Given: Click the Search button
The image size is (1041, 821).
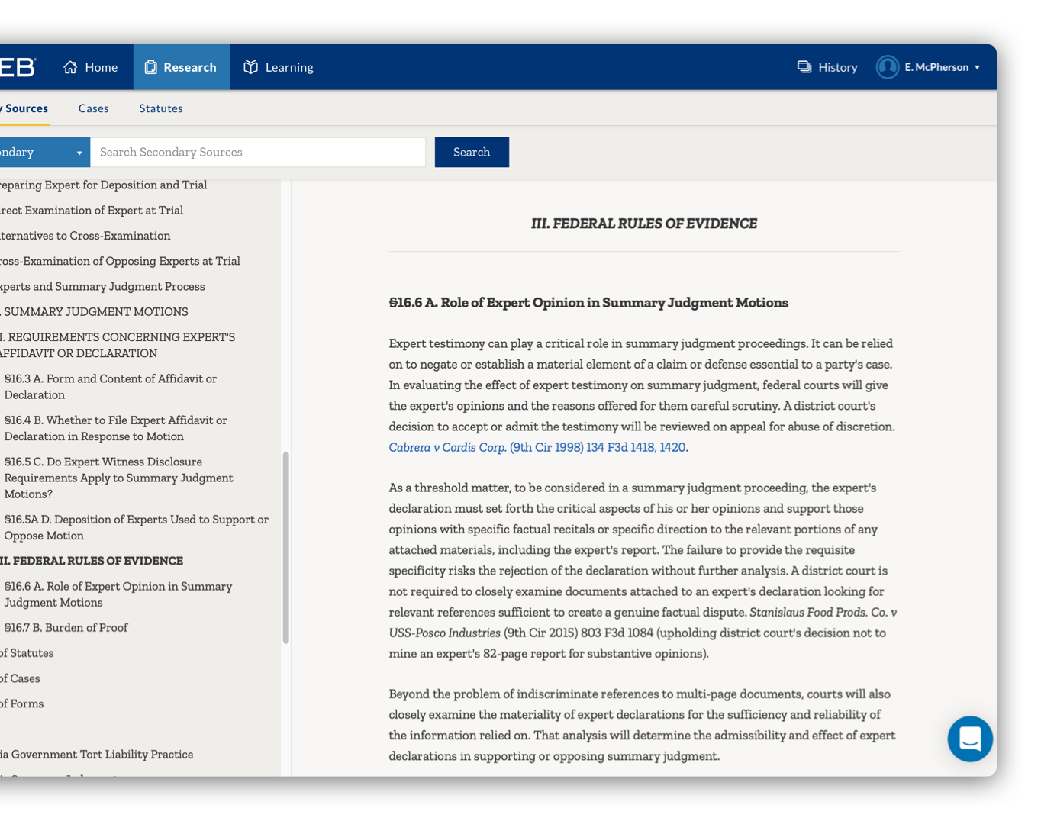Looking at the screenshot, I should pos(472,153).
